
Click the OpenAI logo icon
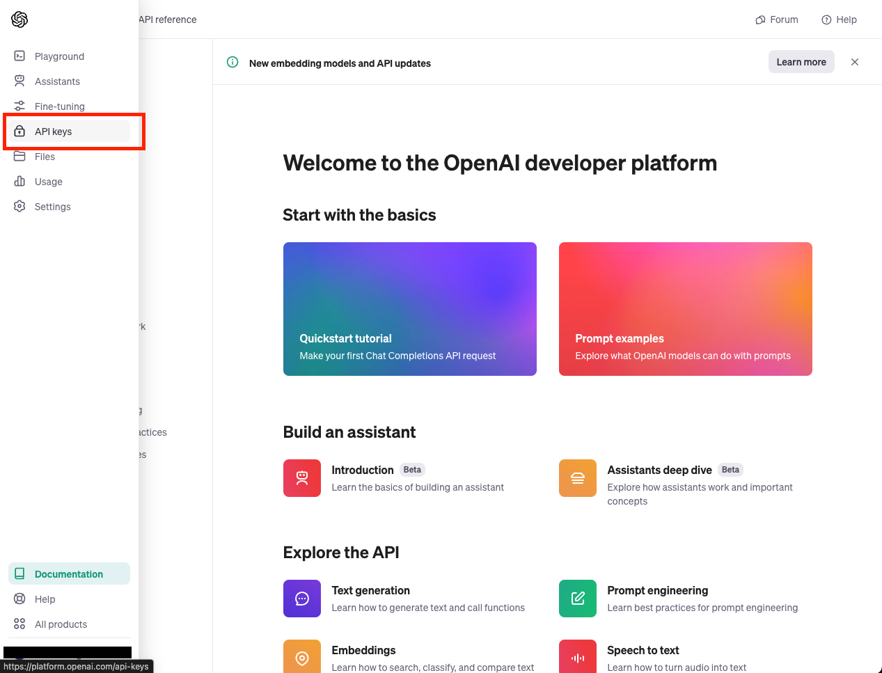click(19, 19)
